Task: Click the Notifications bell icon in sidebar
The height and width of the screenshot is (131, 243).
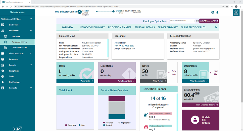Action: [3, 82]
